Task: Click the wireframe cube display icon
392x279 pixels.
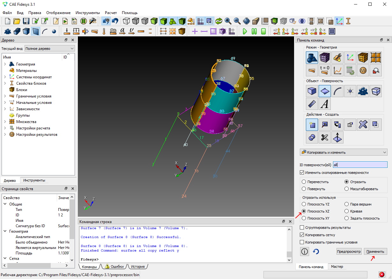Action: pos(126,21)
